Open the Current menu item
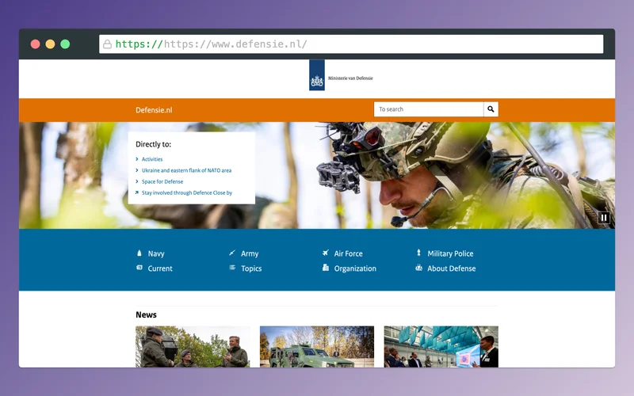Viewport: 634px width, 396px height. click(x=160, y=268)
